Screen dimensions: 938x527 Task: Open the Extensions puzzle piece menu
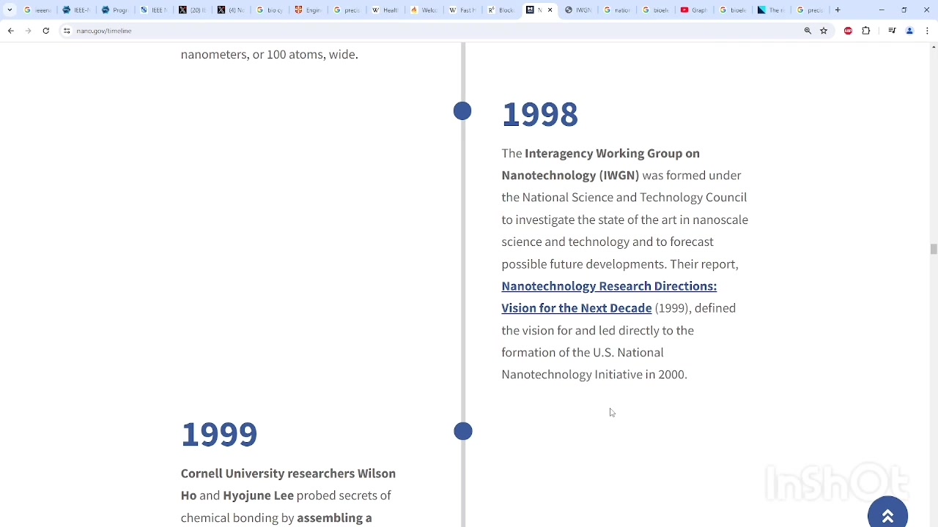[866, 31]
